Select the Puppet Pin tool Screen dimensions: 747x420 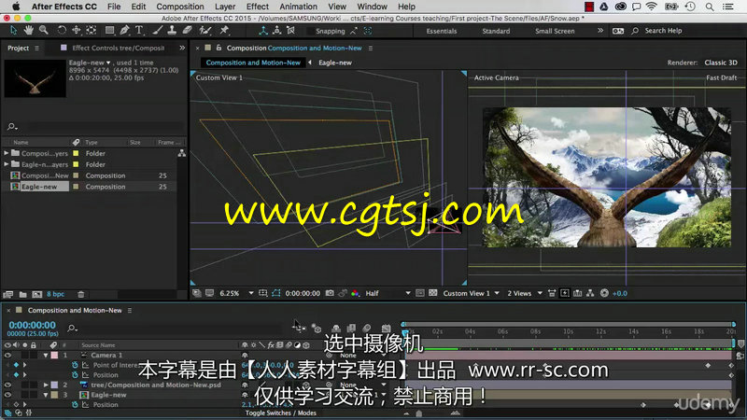(x=224, y=31)
